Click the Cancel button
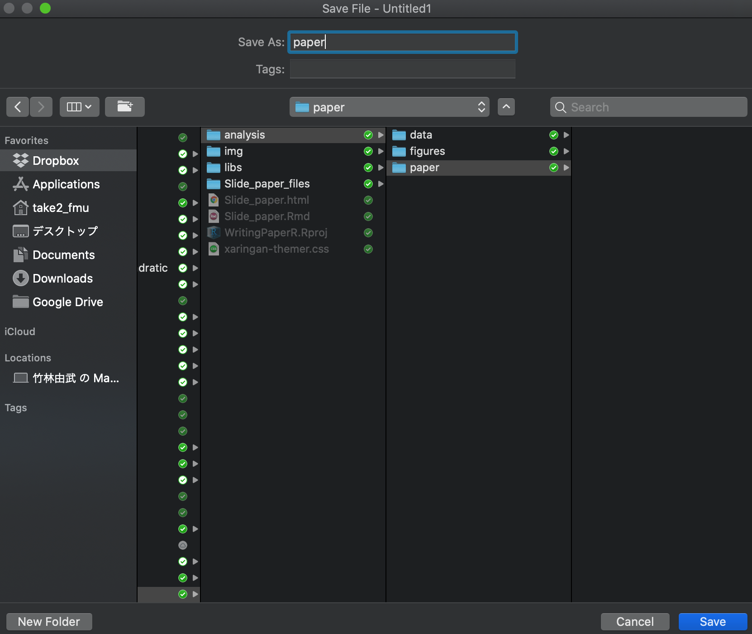This screenshot has width=752, height=634. pyautogui.click(x=635, y=622)
